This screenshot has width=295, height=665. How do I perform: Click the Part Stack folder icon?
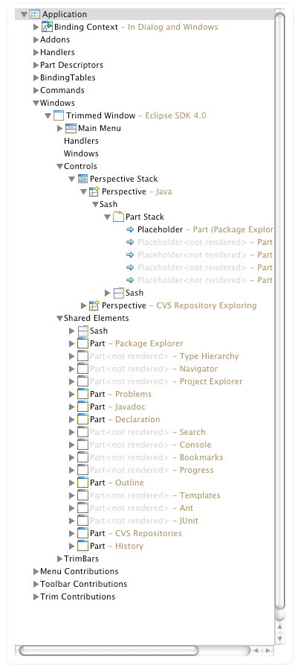click(x=118, y=217)
